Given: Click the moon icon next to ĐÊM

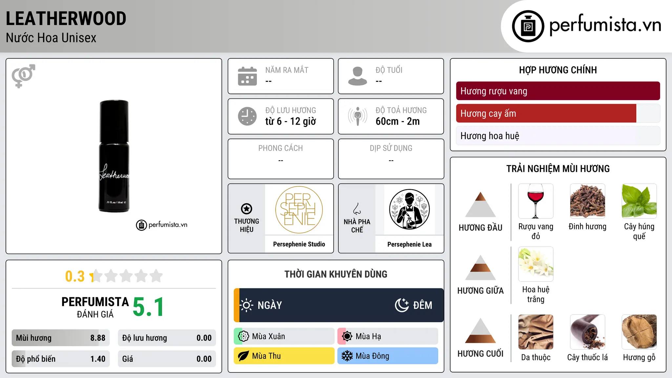Looking at the screenshot, I should pos(402,305).
